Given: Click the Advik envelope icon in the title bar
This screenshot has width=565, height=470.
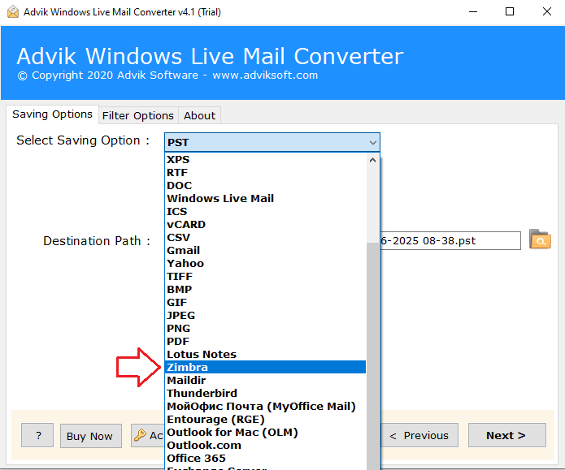Looking at the screenshot, I should (x=13, y=12).
